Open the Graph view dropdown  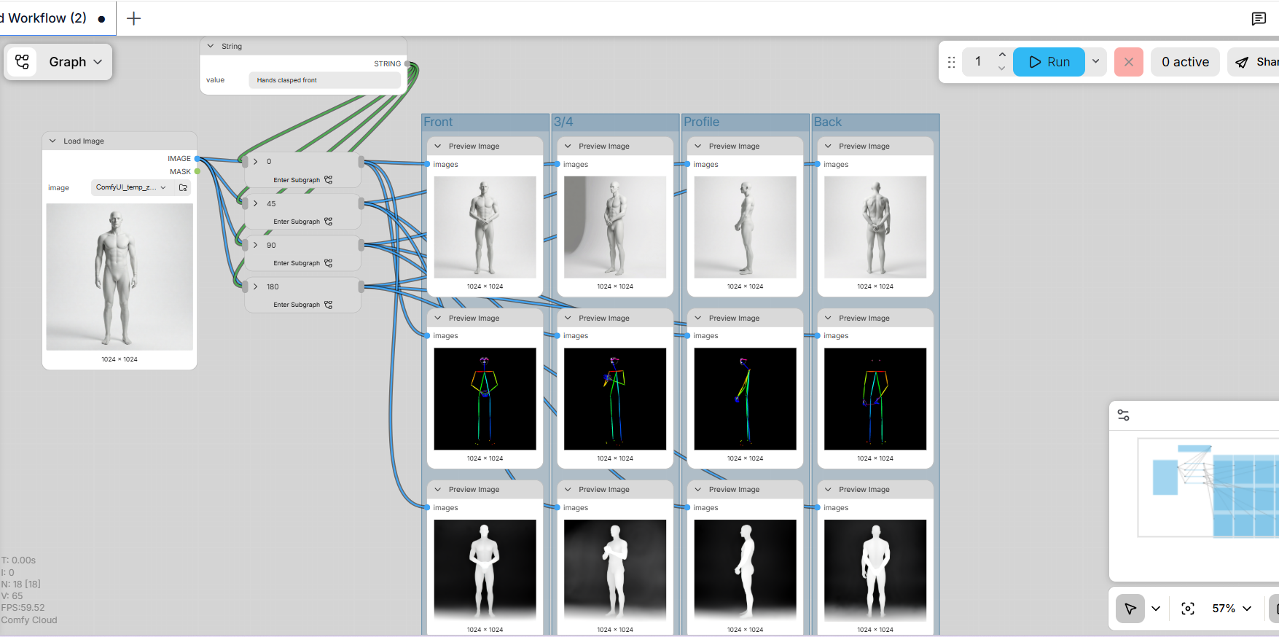76,62
